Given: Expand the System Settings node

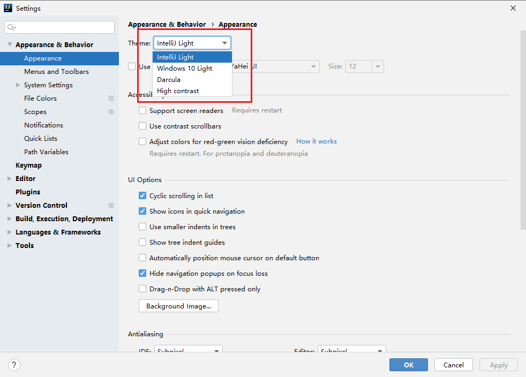Looking at the screenshot, I should point(18,85).
